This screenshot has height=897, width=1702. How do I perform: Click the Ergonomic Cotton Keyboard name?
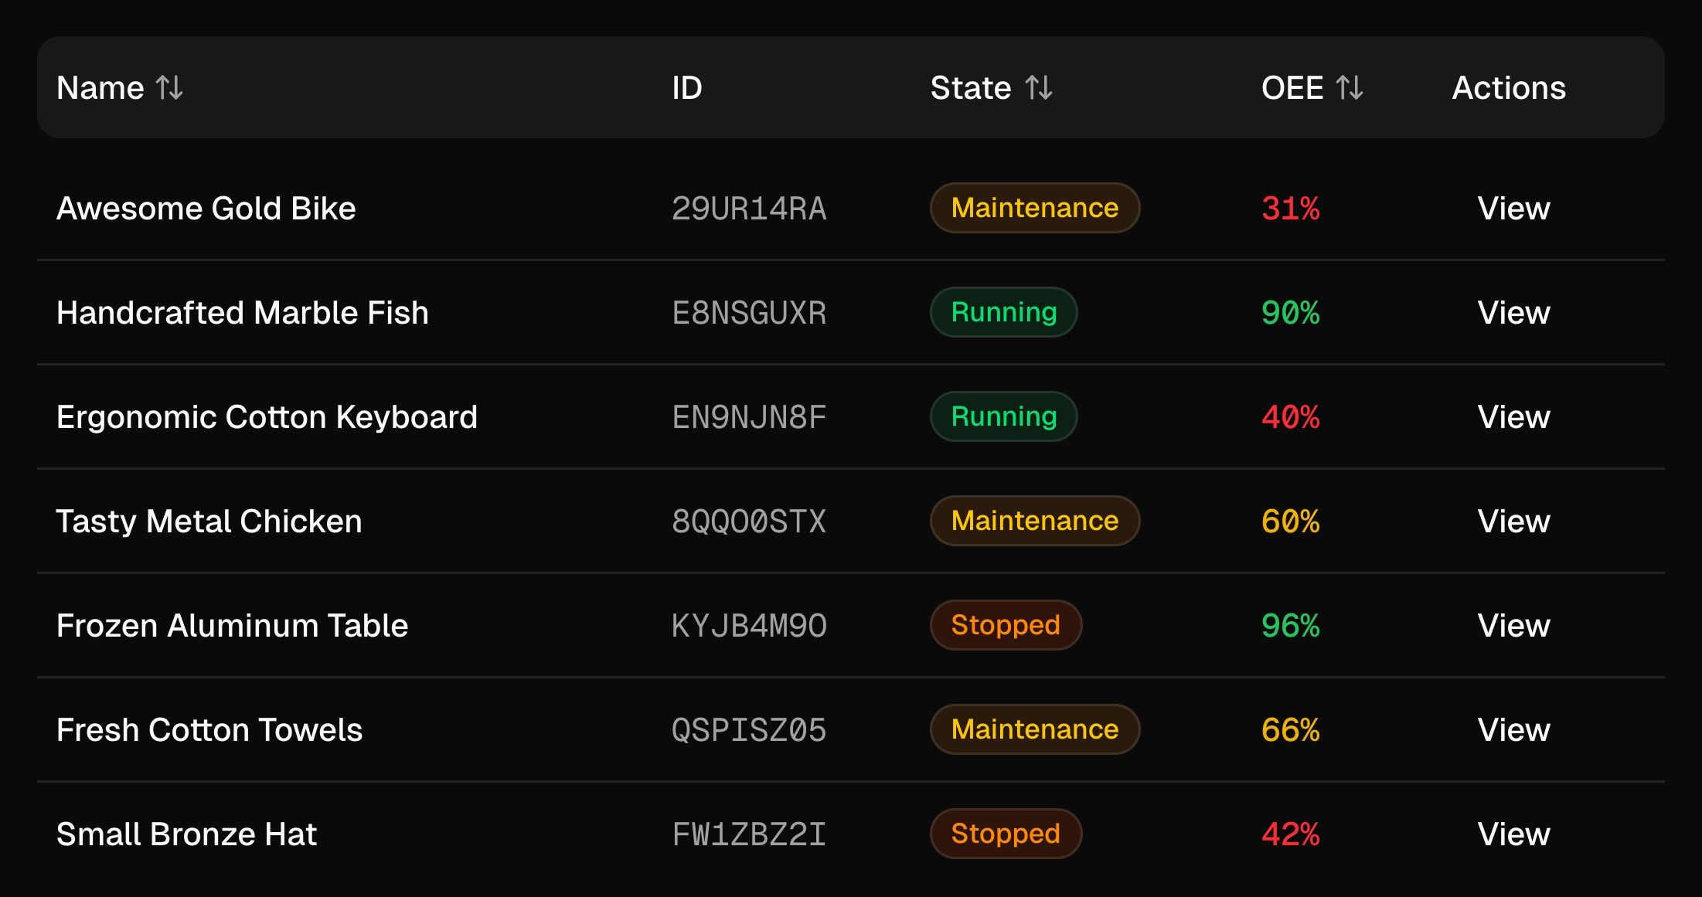[x=267, y=417]
